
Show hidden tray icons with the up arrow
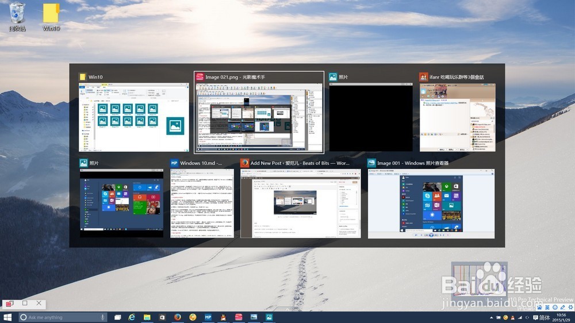point(492,317)
